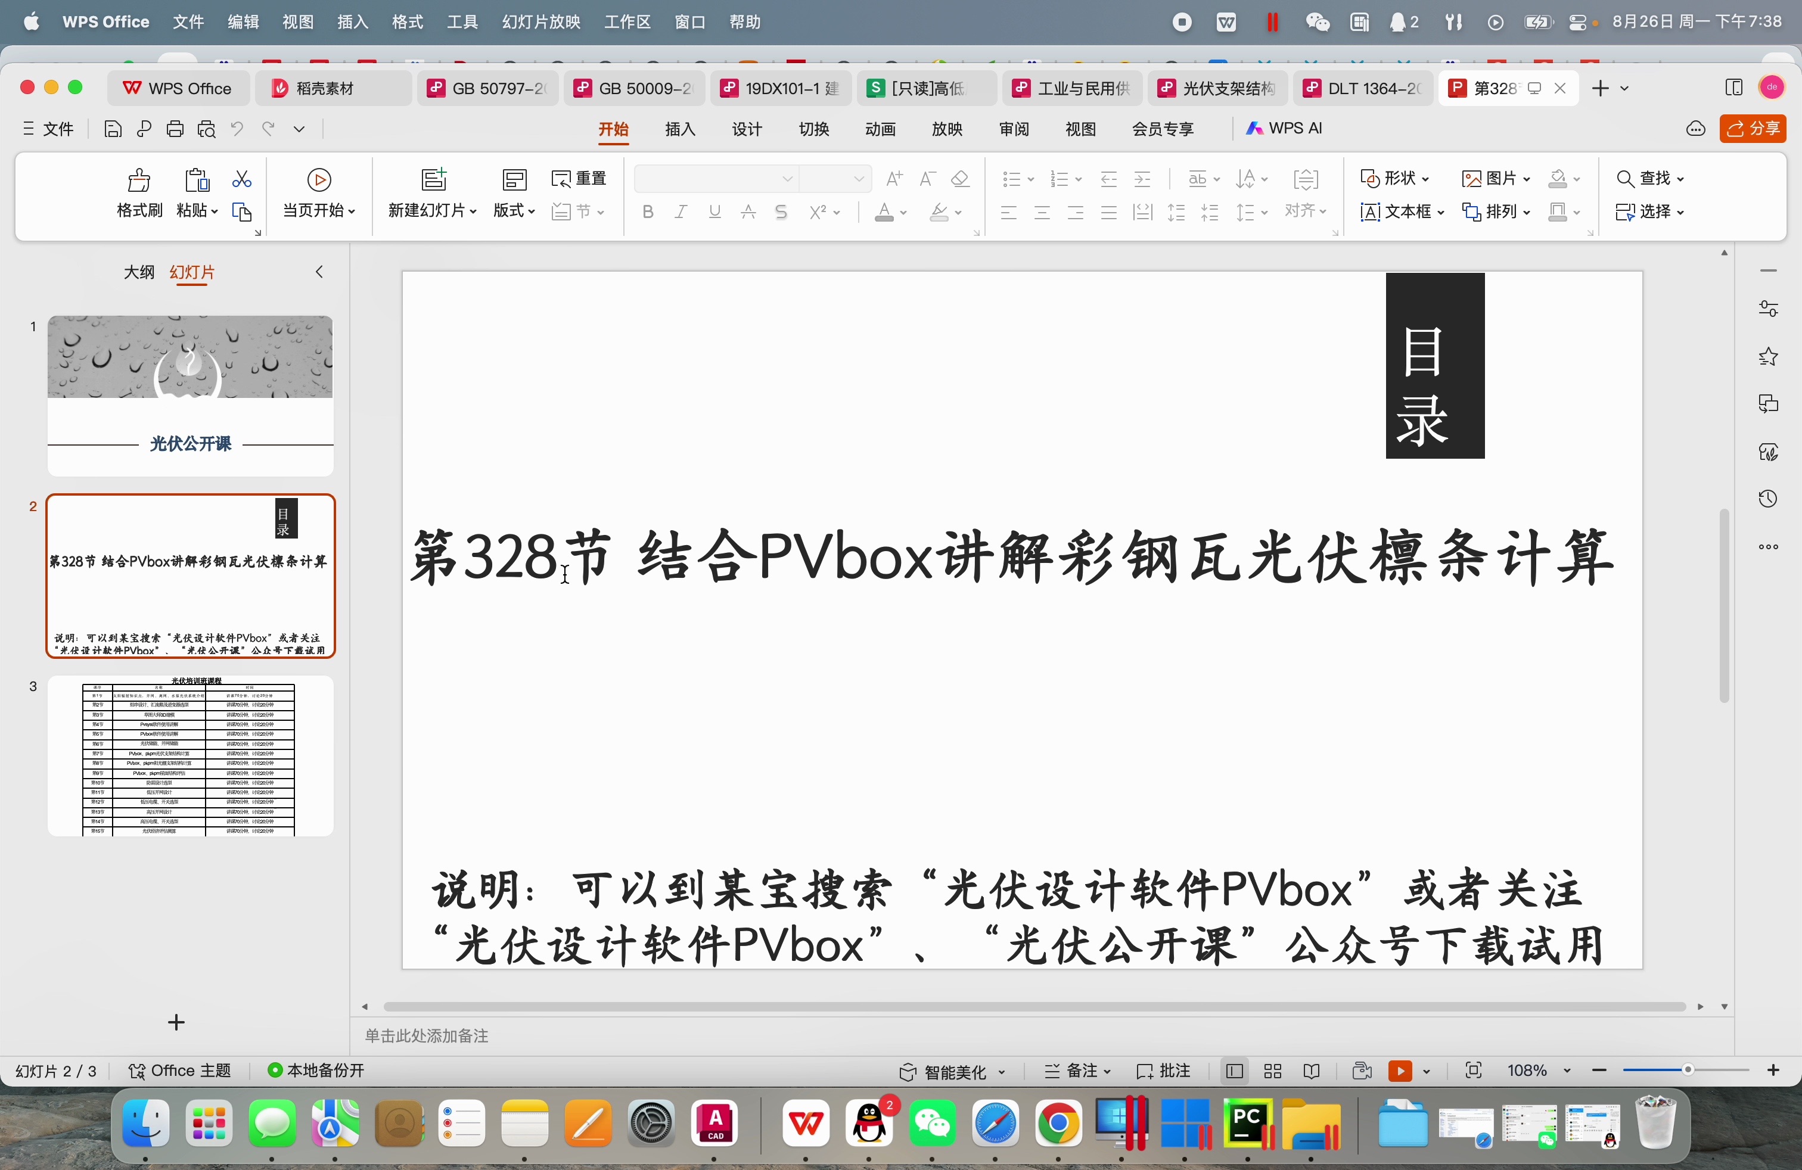Toggle justify text alignment
Image resolution: width=1802 pixels, height=1170 pixels.
[x=1109, y=213]
